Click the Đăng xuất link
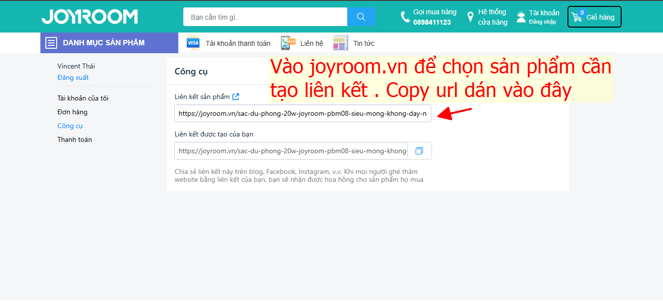Screen dimensions: 663x302 [x=73, y=77]
